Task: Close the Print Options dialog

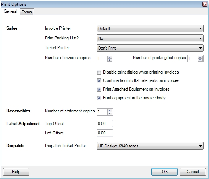Action: [x=205, y=4]
